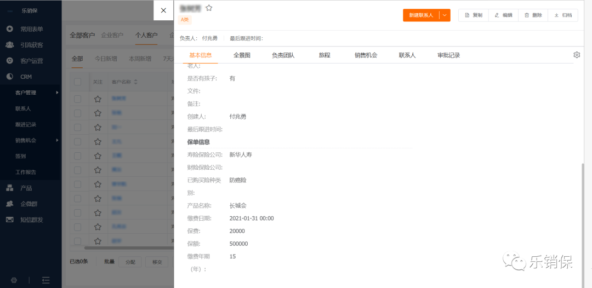Switch to the 负责团队 tab

click(283, 55)
